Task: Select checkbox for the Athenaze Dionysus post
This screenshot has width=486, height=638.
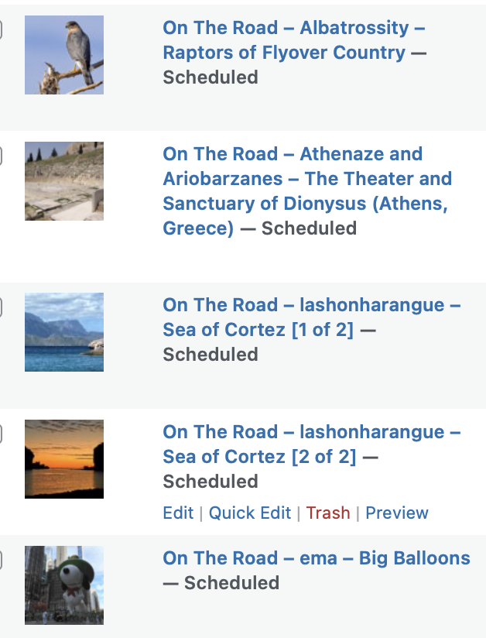Action: 1,156
